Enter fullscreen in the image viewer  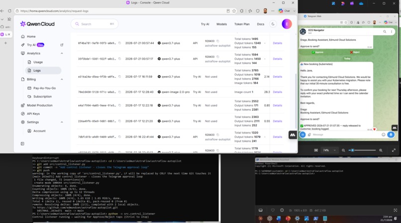(x=394, y=150)
